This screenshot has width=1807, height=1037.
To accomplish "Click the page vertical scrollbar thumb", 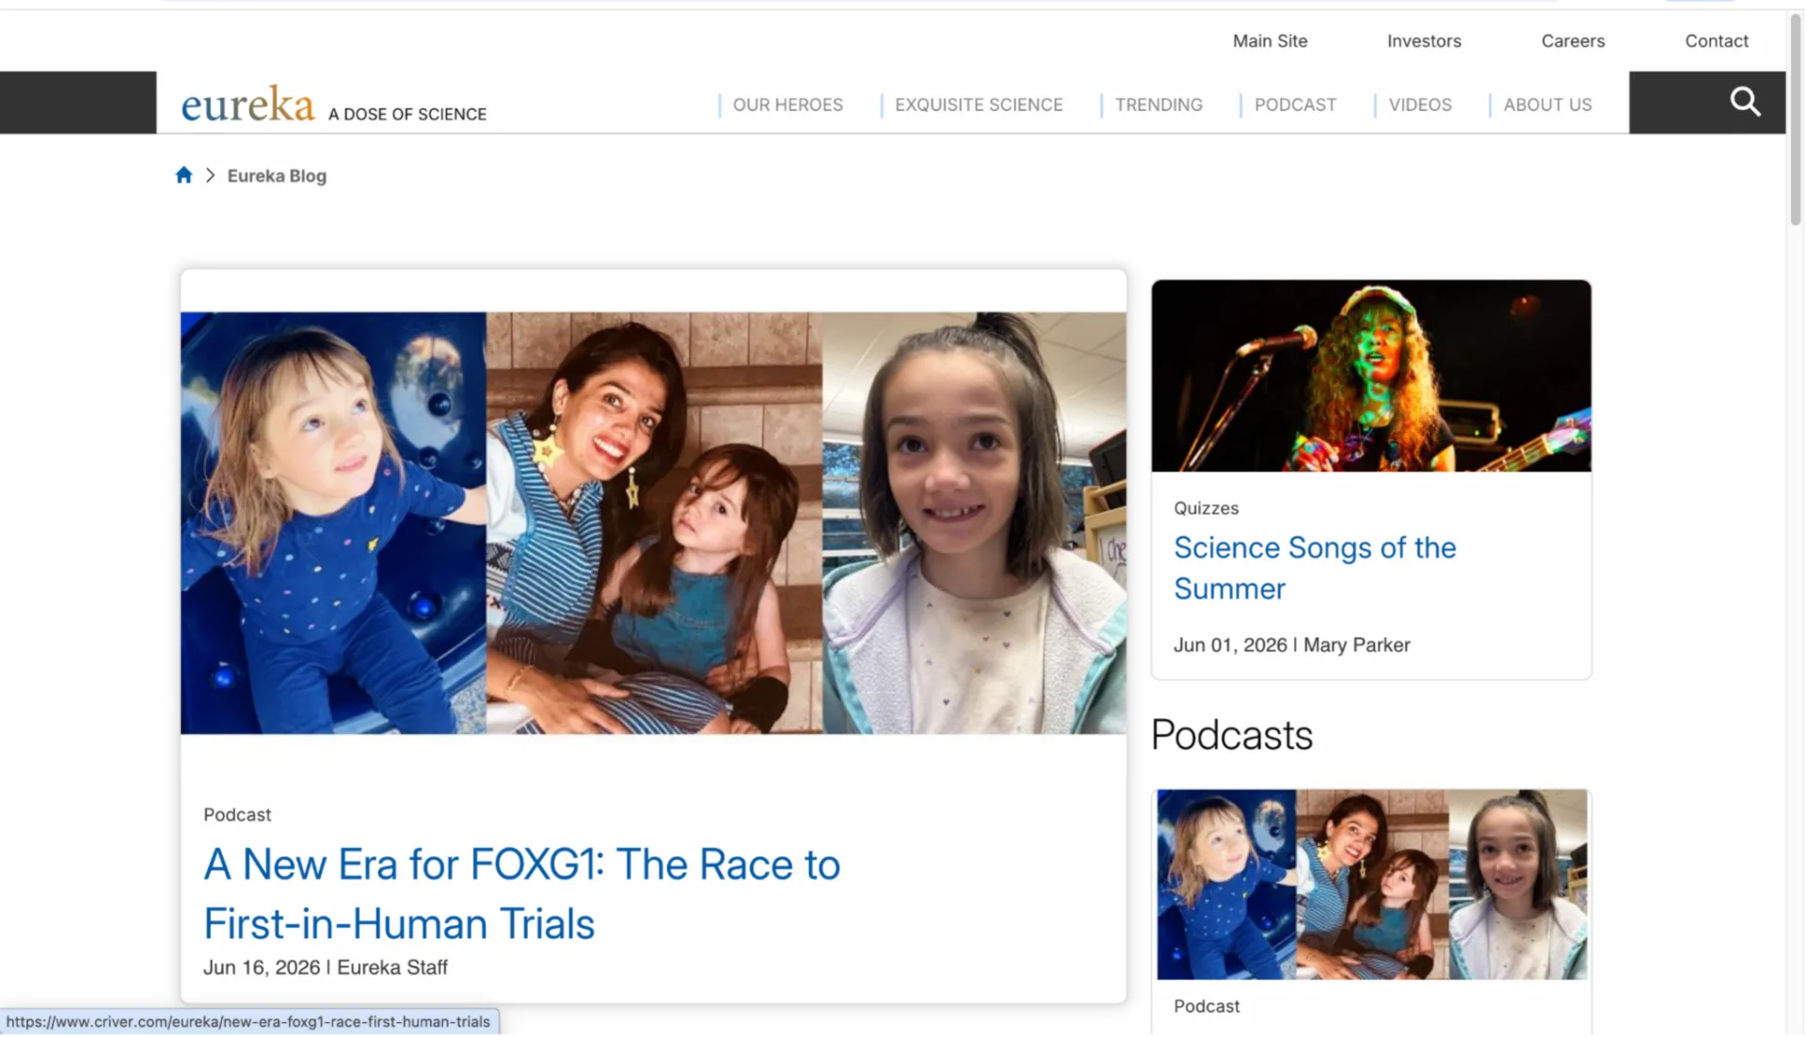I will [1797, 120].
